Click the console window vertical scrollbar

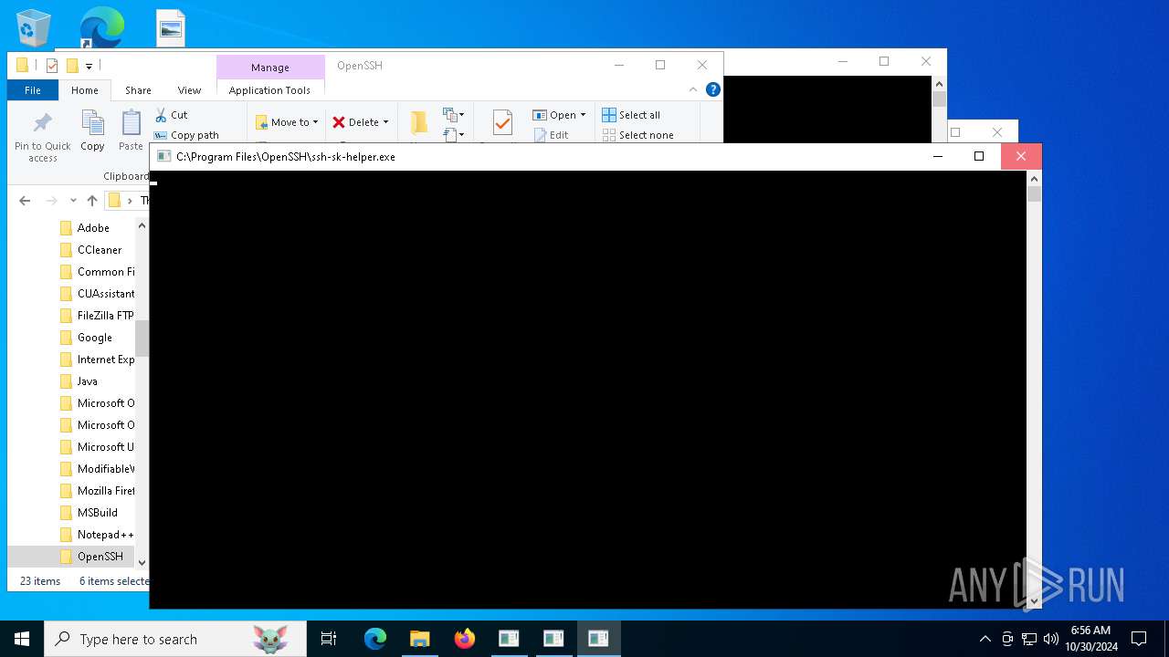pos(1034,390)
